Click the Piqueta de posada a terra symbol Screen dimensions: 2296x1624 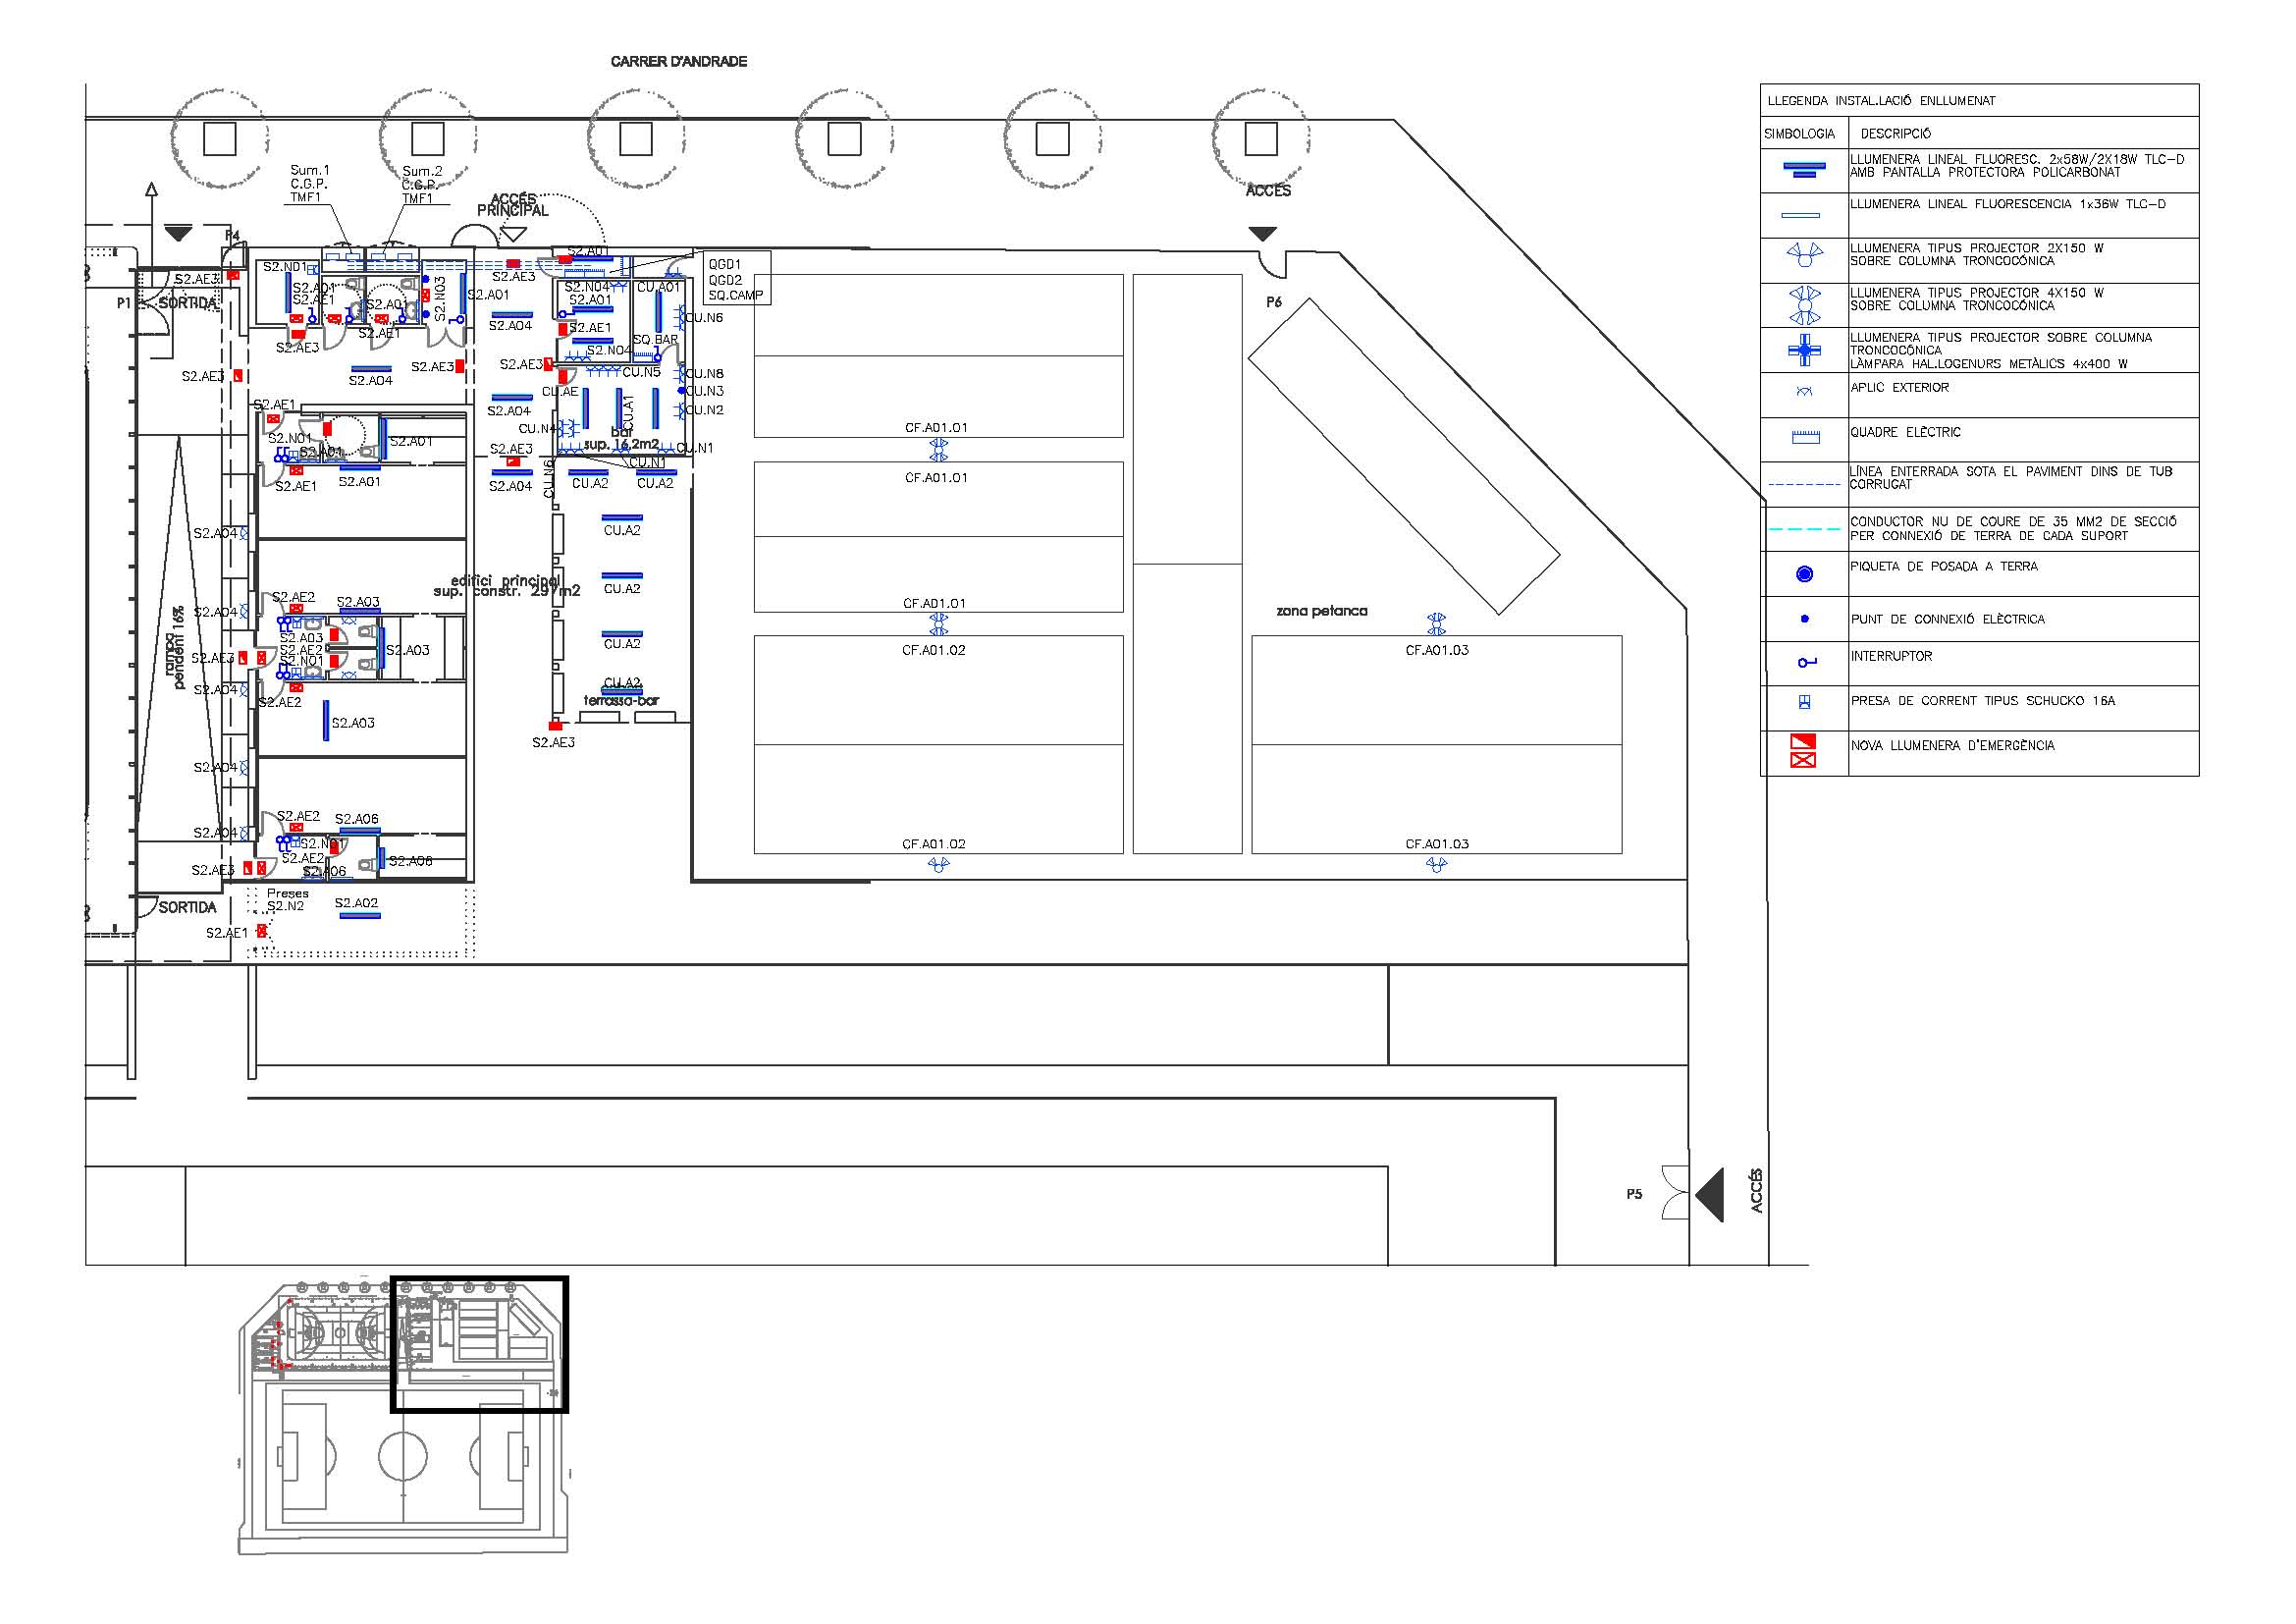coord(1804,574)
